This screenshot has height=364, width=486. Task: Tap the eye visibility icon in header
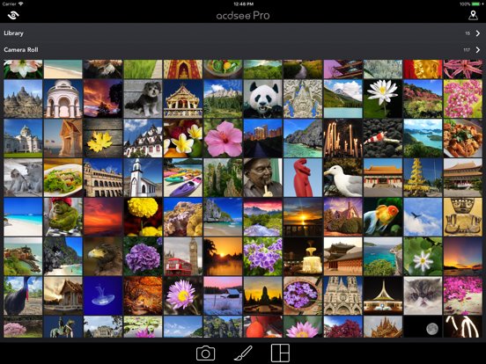click(x=13, y=15)
